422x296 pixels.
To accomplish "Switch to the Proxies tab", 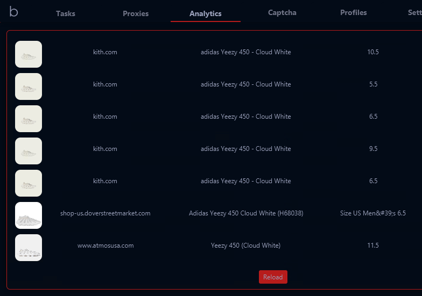I will pyautogui.click(x=136, y=13).
